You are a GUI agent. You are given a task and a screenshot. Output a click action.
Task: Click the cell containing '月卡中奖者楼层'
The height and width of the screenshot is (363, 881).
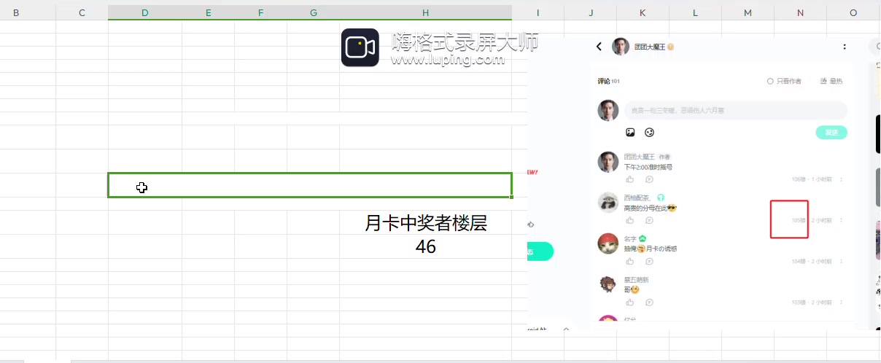pyautogui.click(x=425, y=224)
